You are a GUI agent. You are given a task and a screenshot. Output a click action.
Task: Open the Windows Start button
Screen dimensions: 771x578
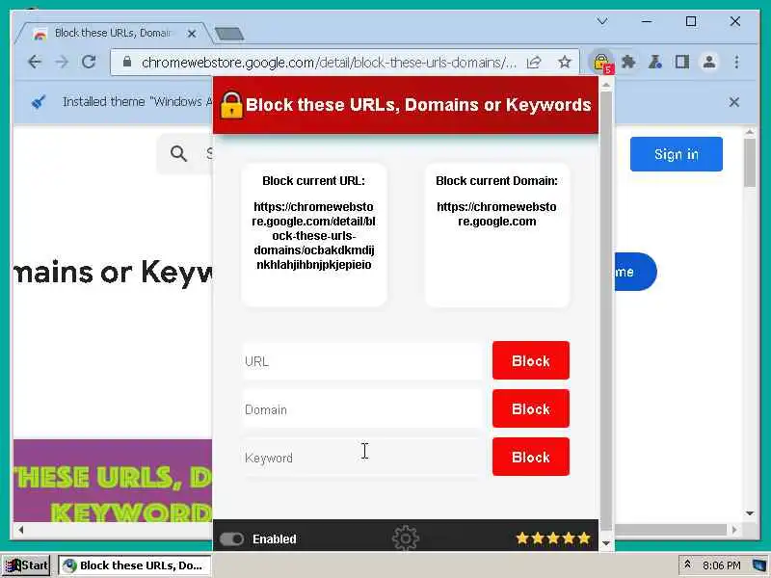coord(26,565)
